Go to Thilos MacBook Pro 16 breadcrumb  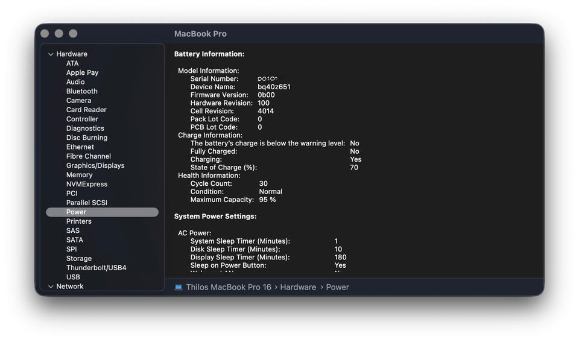pyautogui.click(x=229, y=287)
